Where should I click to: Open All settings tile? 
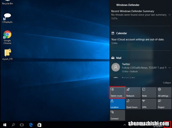pos(164,92)
